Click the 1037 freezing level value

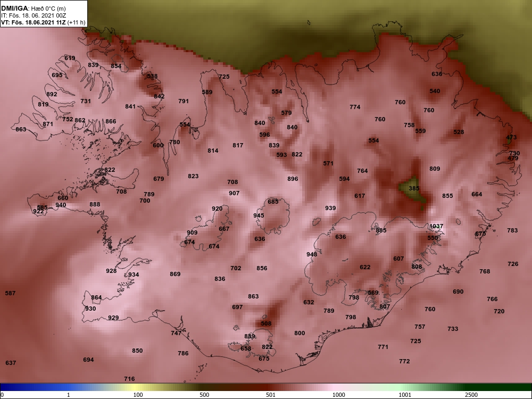point(436,226)
